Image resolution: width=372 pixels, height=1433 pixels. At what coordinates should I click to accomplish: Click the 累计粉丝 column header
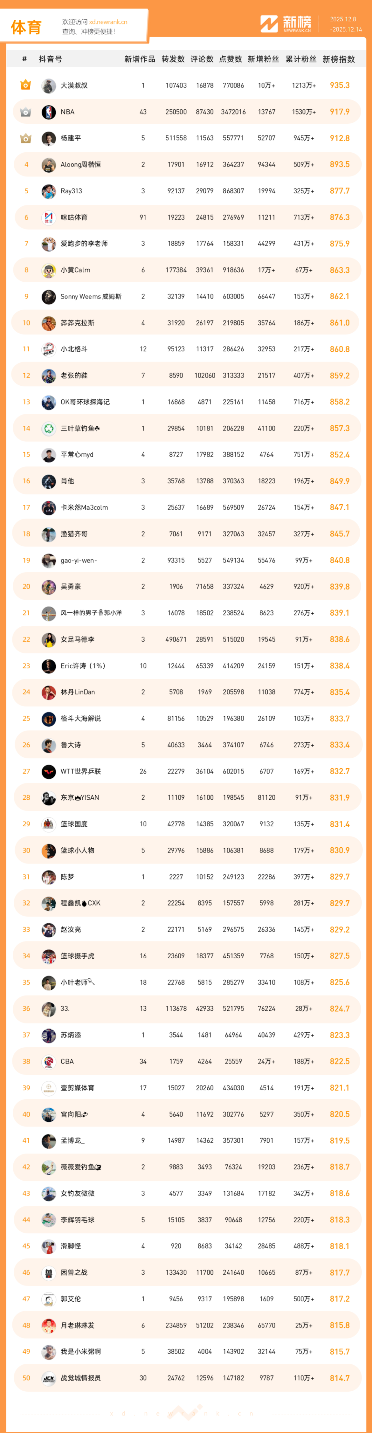(x=301, y=59)
